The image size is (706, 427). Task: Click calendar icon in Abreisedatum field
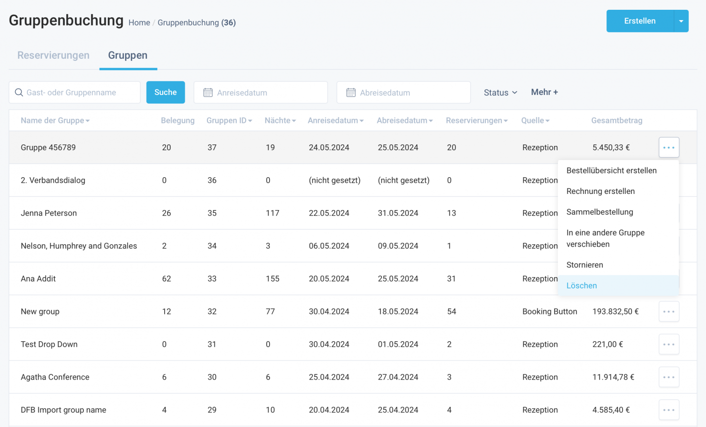coord(351,93)
